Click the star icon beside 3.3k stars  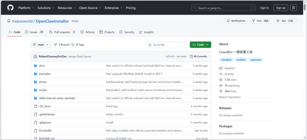point(221,80)
